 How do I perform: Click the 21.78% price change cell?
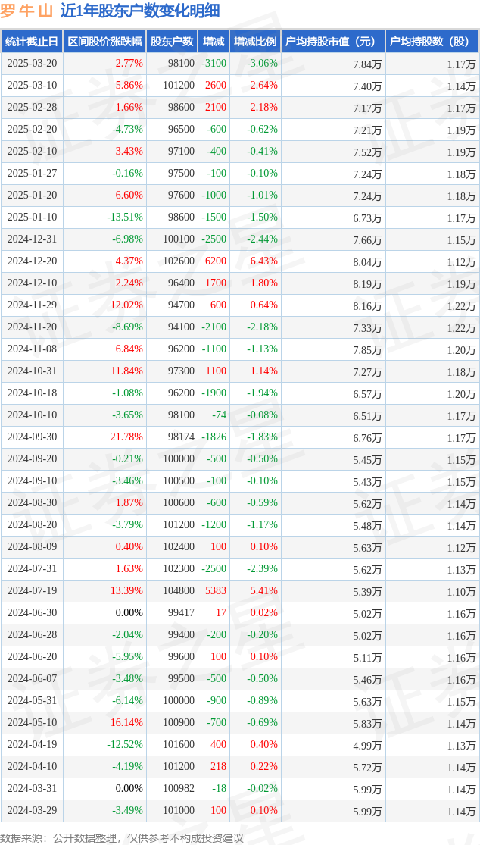(126, 437)
